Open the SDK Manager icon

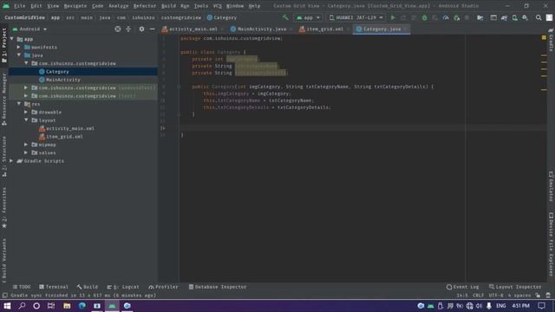click(526, 17)
